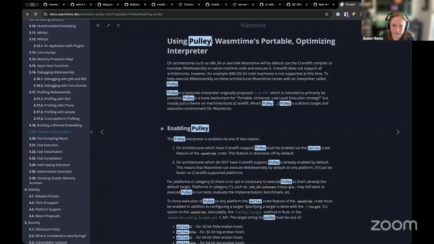Close the 'cosmon' GitHub tab
Screen dimensions: 434x244
tap(63, 4)
